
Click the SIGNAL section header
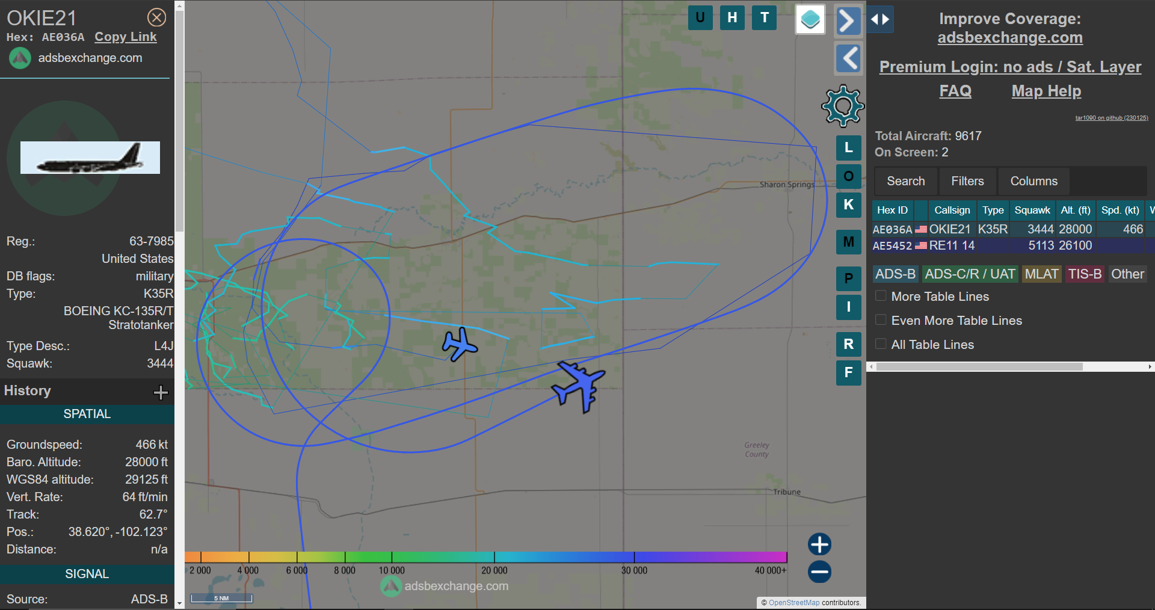pyautogui.click(x=87, y=574)
